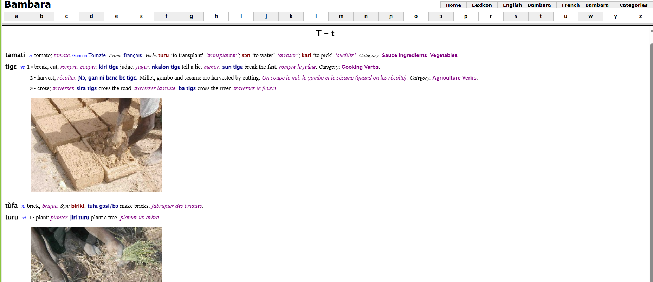
Task: Click the 'jiri turu' example phrase
Action: click(x=79, y=218)
